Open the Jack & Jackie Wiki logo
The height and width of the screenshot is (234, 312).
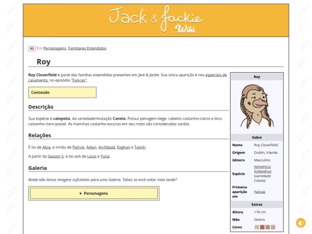pos(156,20)
